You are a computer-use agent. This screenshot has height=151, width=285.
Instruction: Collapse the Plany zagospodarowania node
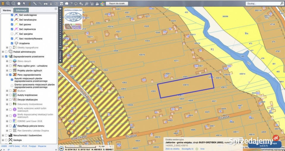point(7,75)
